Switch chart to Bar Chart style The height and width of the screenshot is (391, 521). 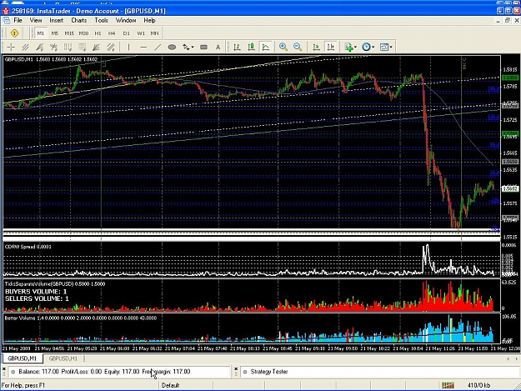[x=237, y=48]
